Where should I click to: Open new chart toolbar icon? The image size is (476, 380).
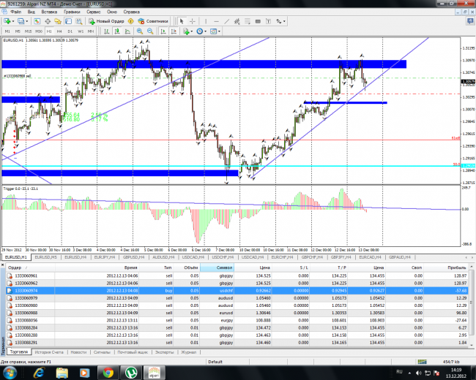(x=7, y=22)
